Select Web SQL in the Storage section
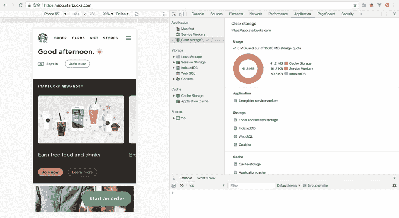 click(188, 73)
